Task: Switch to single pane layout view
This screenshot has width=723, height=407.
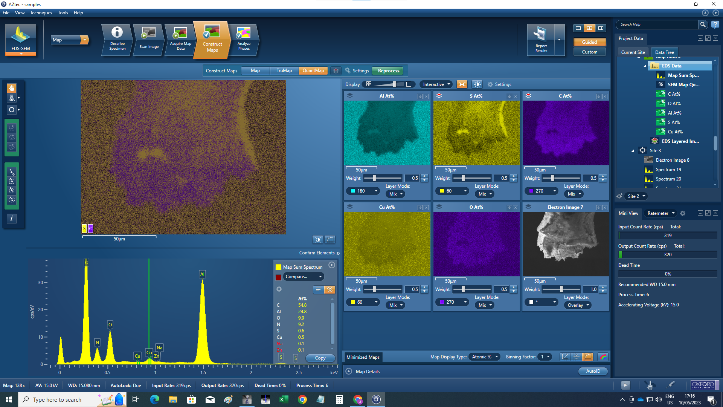Action: (578, 28)
